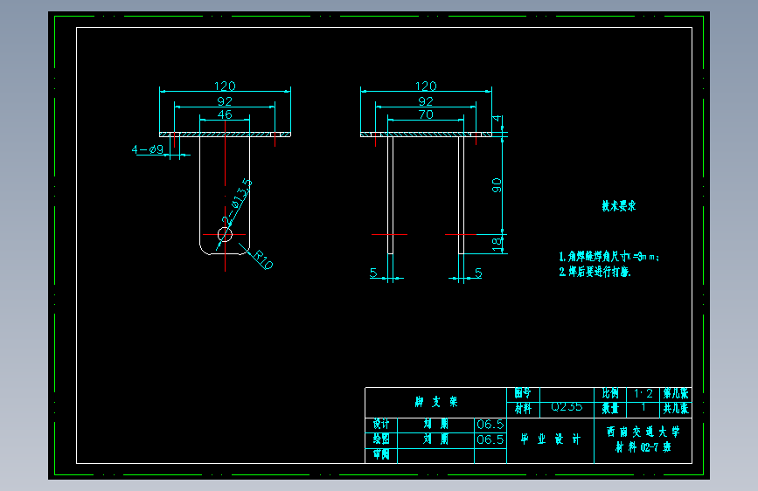The height and width of the screenshot is (491, 758).
Task: Click the "材料 02-7 班" class text
Action: 643,447
